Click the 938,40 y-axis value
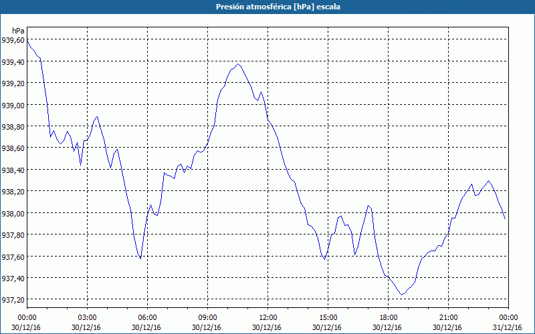Screen dimensions: 535x334 click(13, 170)
